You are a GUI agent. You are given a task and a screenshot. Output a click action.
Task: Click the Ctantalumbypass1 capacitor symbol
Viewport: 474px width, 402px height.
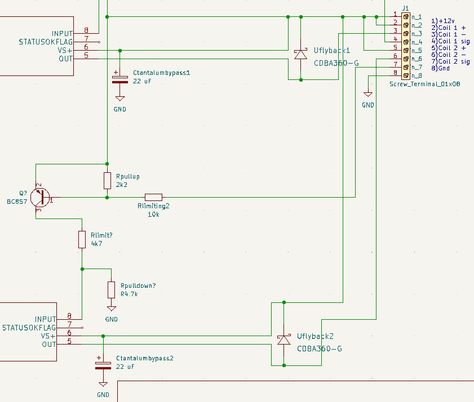click(119, 78)
